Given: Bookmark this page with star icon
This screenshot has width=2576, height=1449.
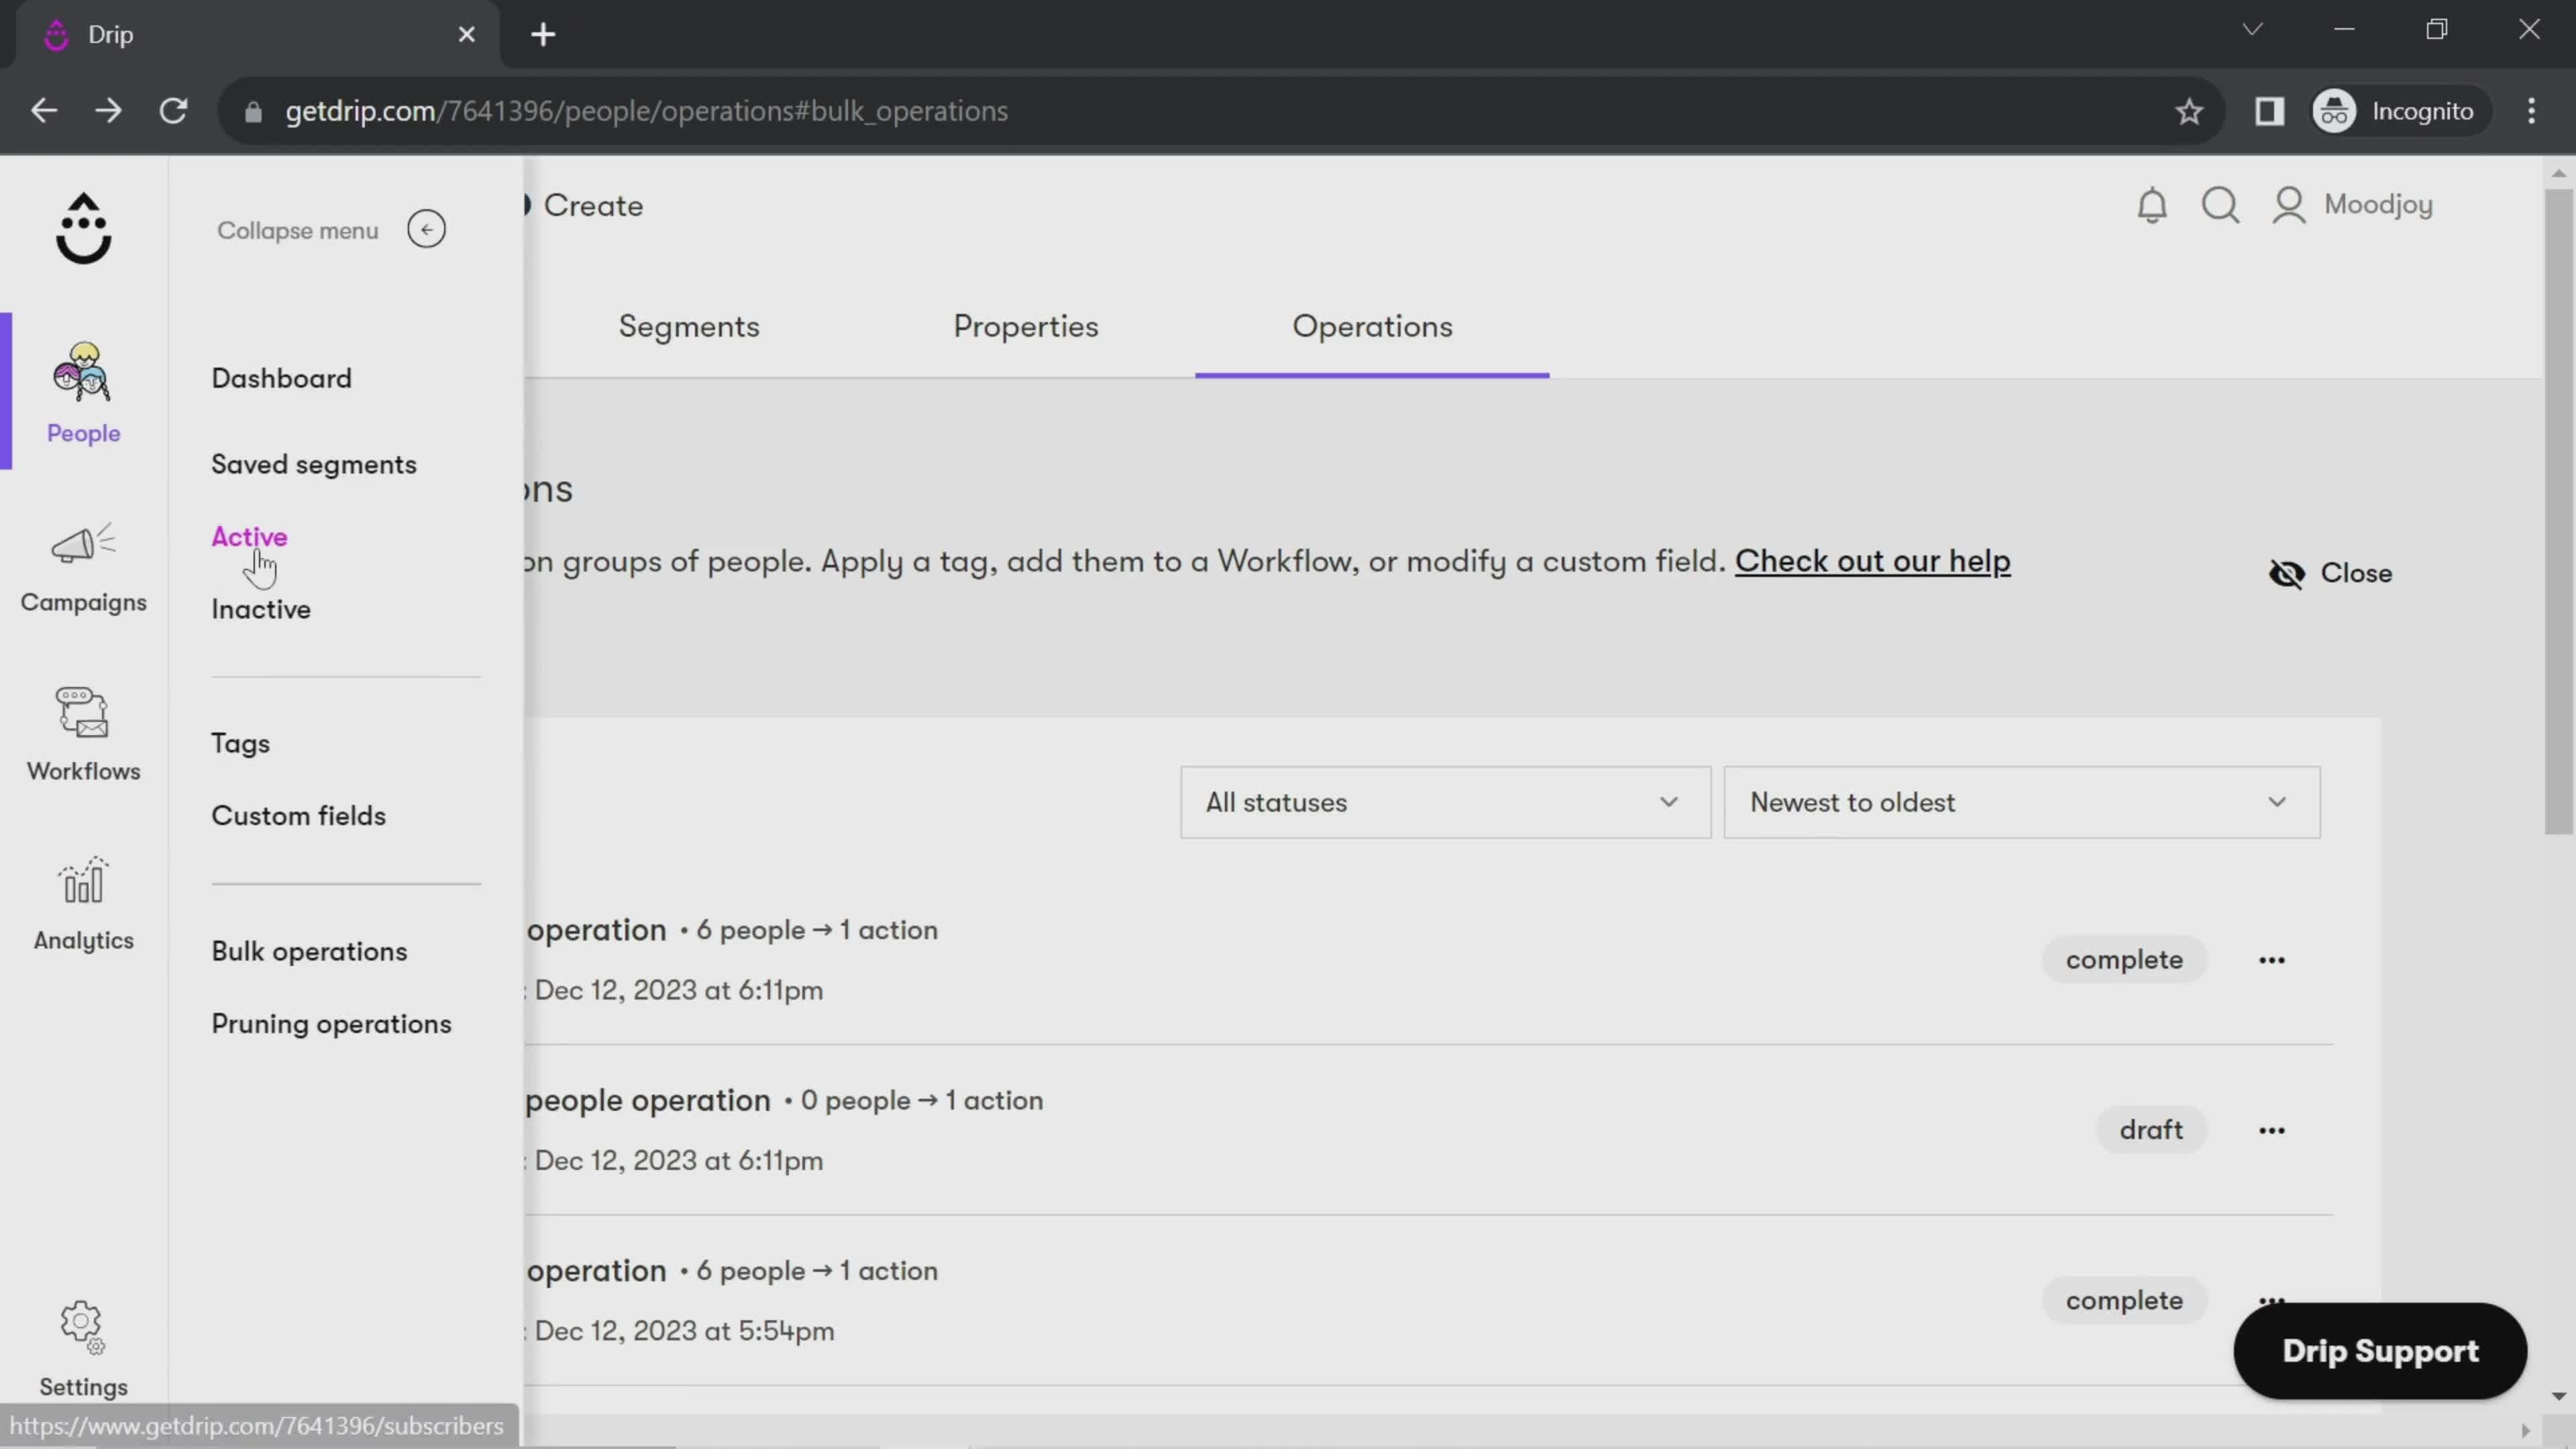Looking at the screenshot, I should (2188, 111).
